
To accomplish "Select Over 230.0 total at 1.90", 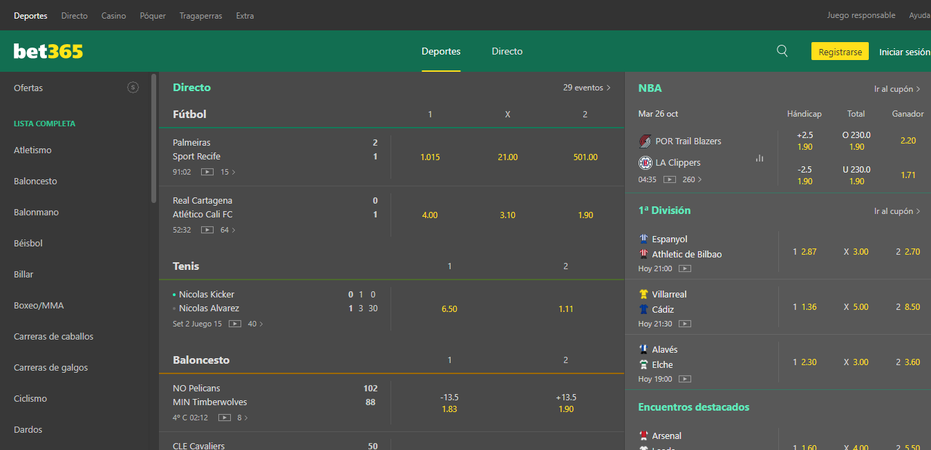I will coord(856,141).
